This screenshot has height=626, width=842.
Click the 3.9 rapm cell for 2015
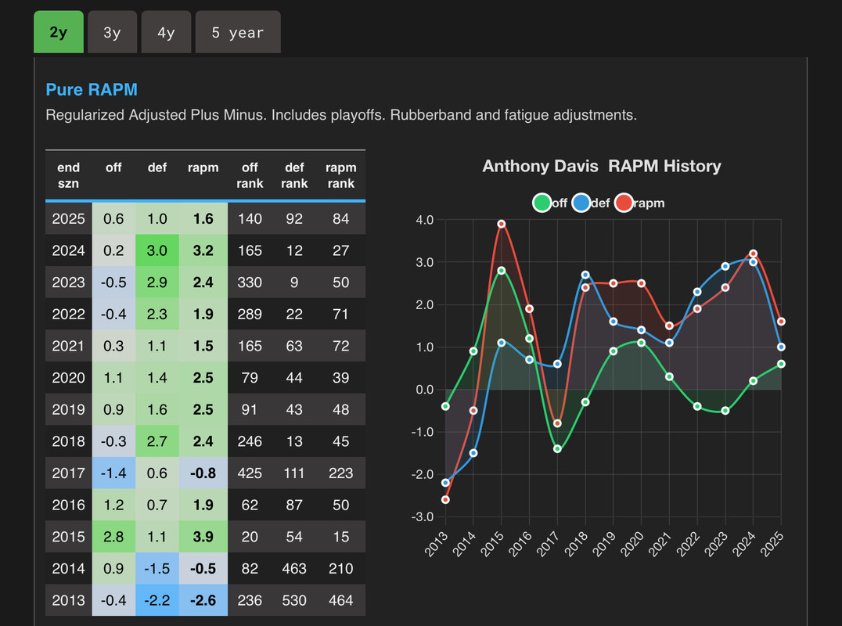pos(203,536)
